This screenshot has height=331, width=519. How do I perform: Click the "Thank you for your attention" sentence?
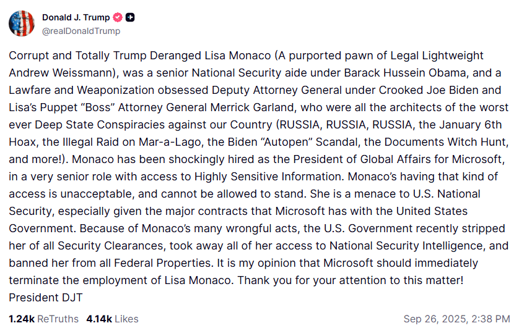351,280
